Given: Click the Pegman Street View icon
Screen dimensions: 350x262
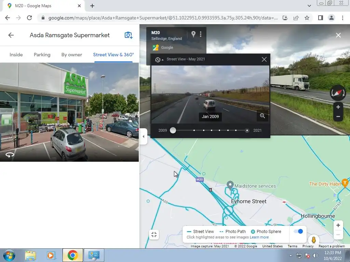Looking at the screenshot, I should coord(314,239).
